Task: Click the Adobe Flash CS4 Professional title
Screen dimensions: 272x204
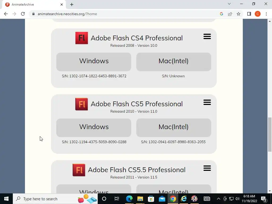Action: point(137,38)
